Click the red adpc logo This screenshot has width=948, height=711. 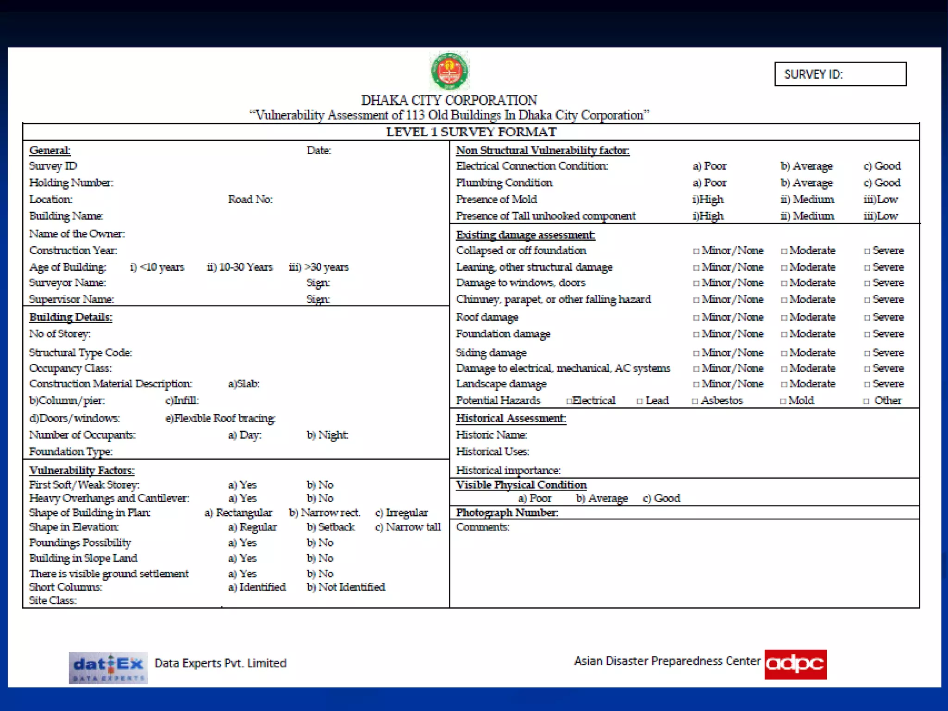[795, 664]
